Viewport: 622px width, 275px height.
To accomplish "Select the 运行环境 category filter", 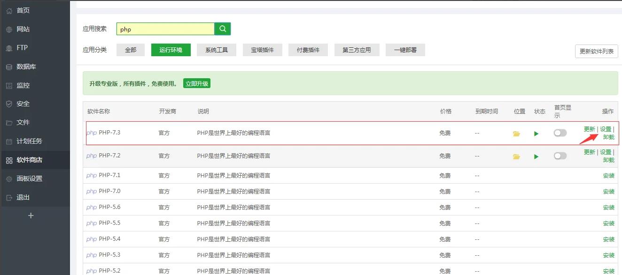I will [x=171, y=50].
